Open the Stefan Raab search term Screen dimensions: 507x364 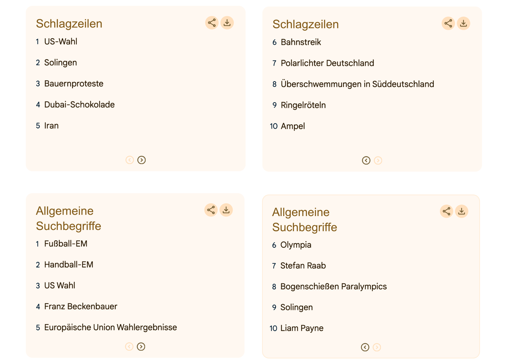point(303,265)
